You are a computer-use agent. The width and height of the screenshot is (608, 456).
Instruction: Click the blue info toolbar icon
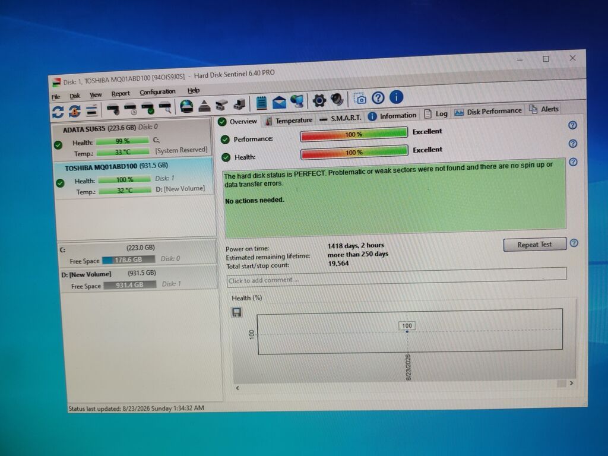[396, 97]
